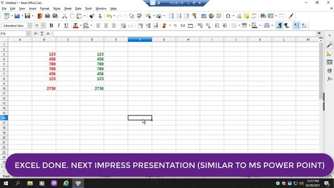
Task: Open the font color dropdown arrow
Action: [81, 26]
